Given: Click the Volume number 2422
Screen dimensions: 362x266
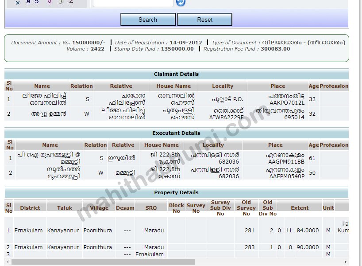Looking at the screenshot, I should point(97,49).
